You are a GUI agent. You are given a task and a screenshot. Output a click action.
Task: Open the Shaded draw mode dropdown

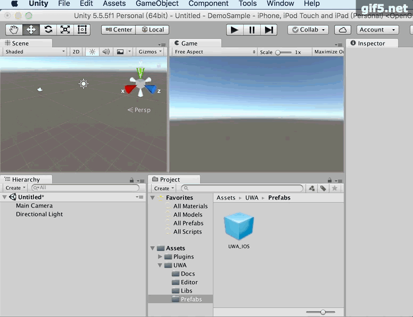35,52
